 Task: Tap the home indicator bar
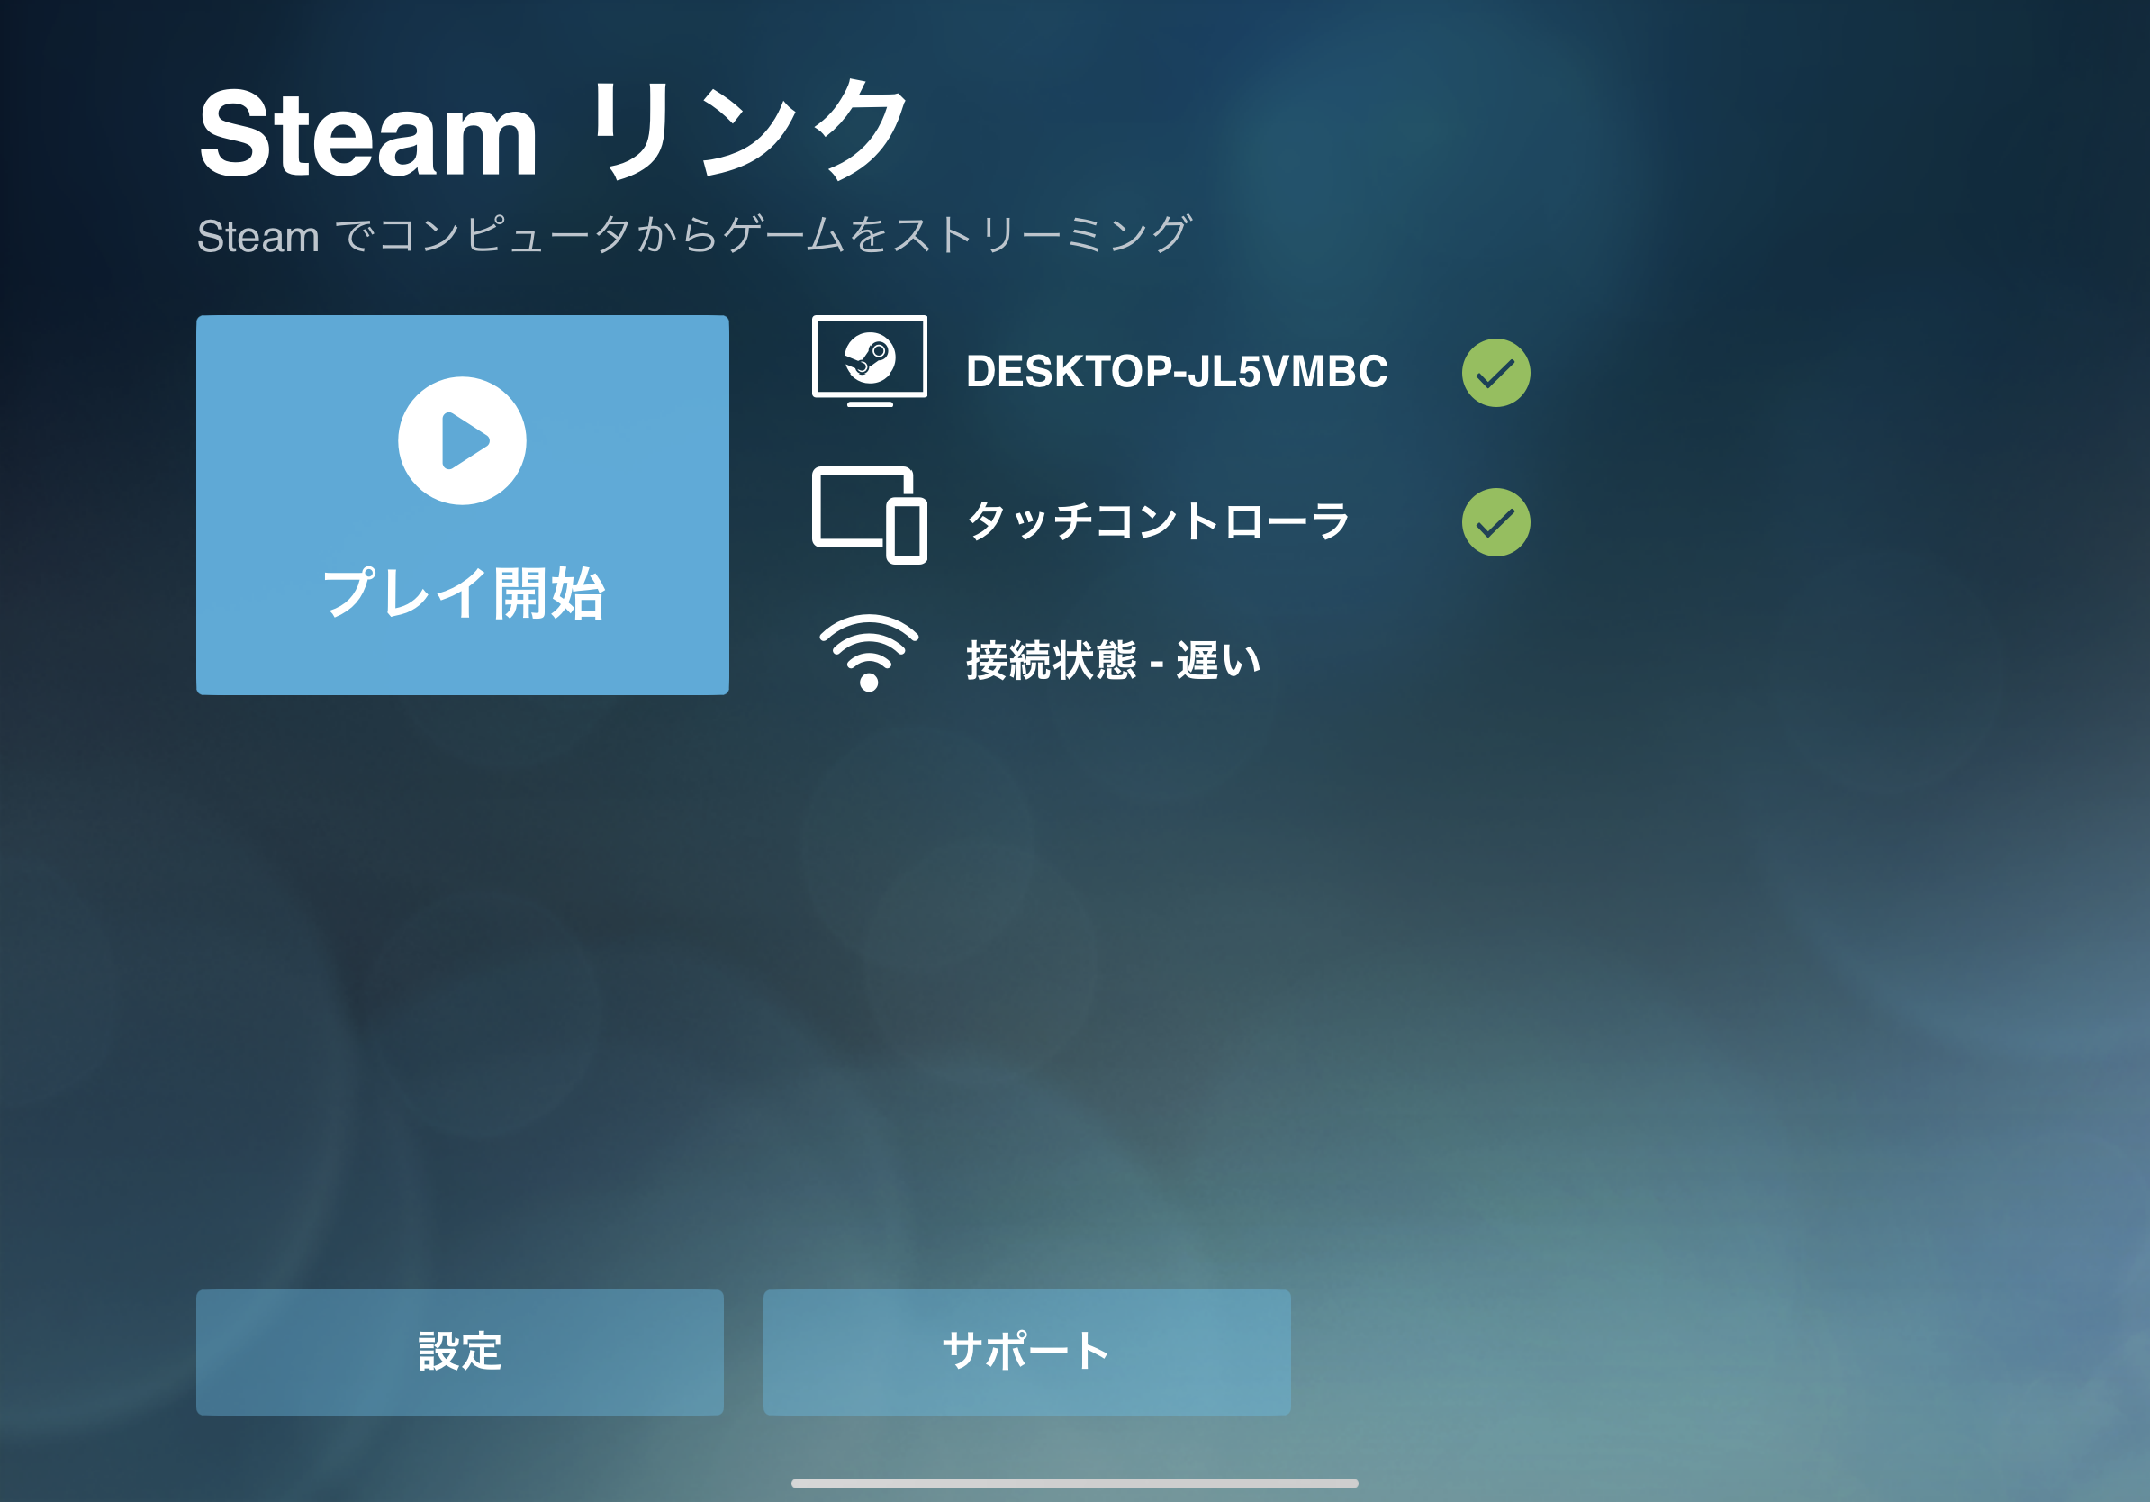(1074, 1483)
